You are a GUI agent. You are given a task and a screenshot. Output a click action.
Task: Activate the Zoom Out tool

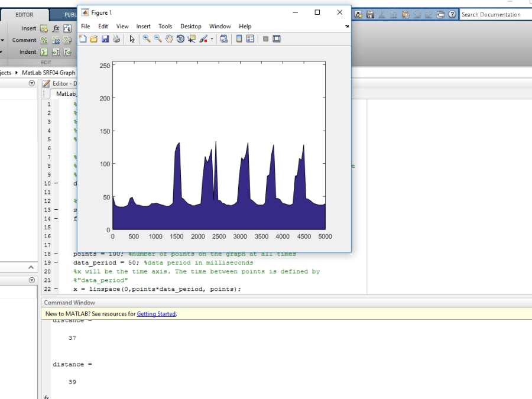pyautogui.click(x=158, y=38)
